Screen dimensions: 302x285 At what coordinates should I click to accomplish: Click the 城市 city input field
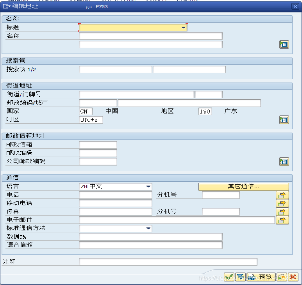tap(189, 103)
